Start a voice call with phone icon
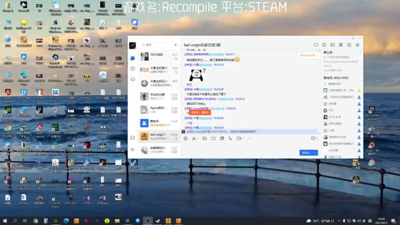Viewport: 400px width, 225px height. click(230, 138)
